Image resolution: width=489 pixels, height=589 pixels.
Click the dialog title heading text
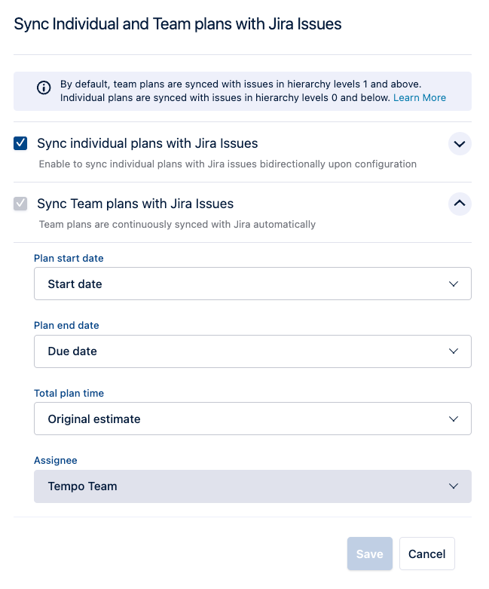click(x=178, y=24)
